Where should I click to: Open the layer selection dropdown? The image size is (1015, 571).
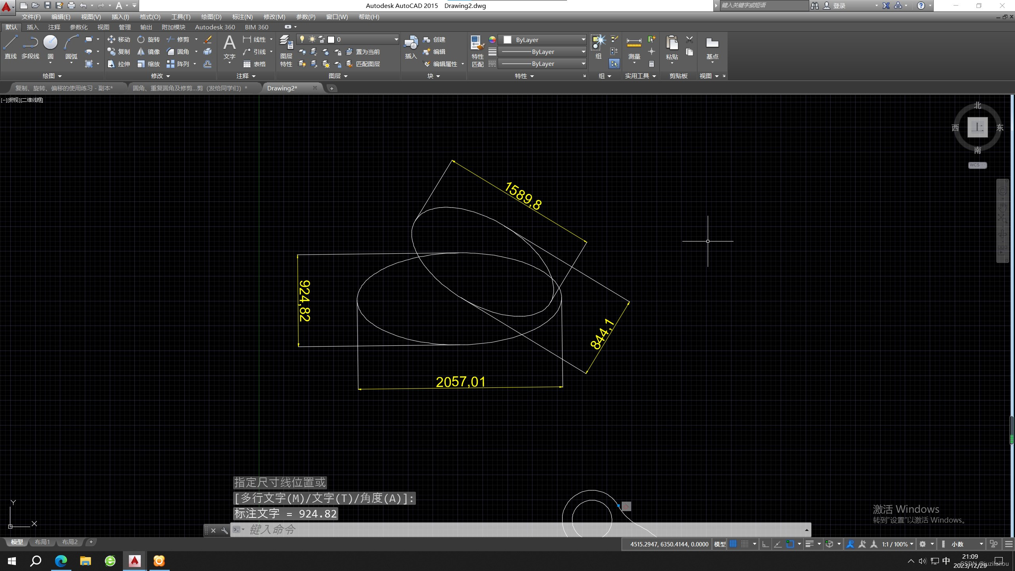396,39
